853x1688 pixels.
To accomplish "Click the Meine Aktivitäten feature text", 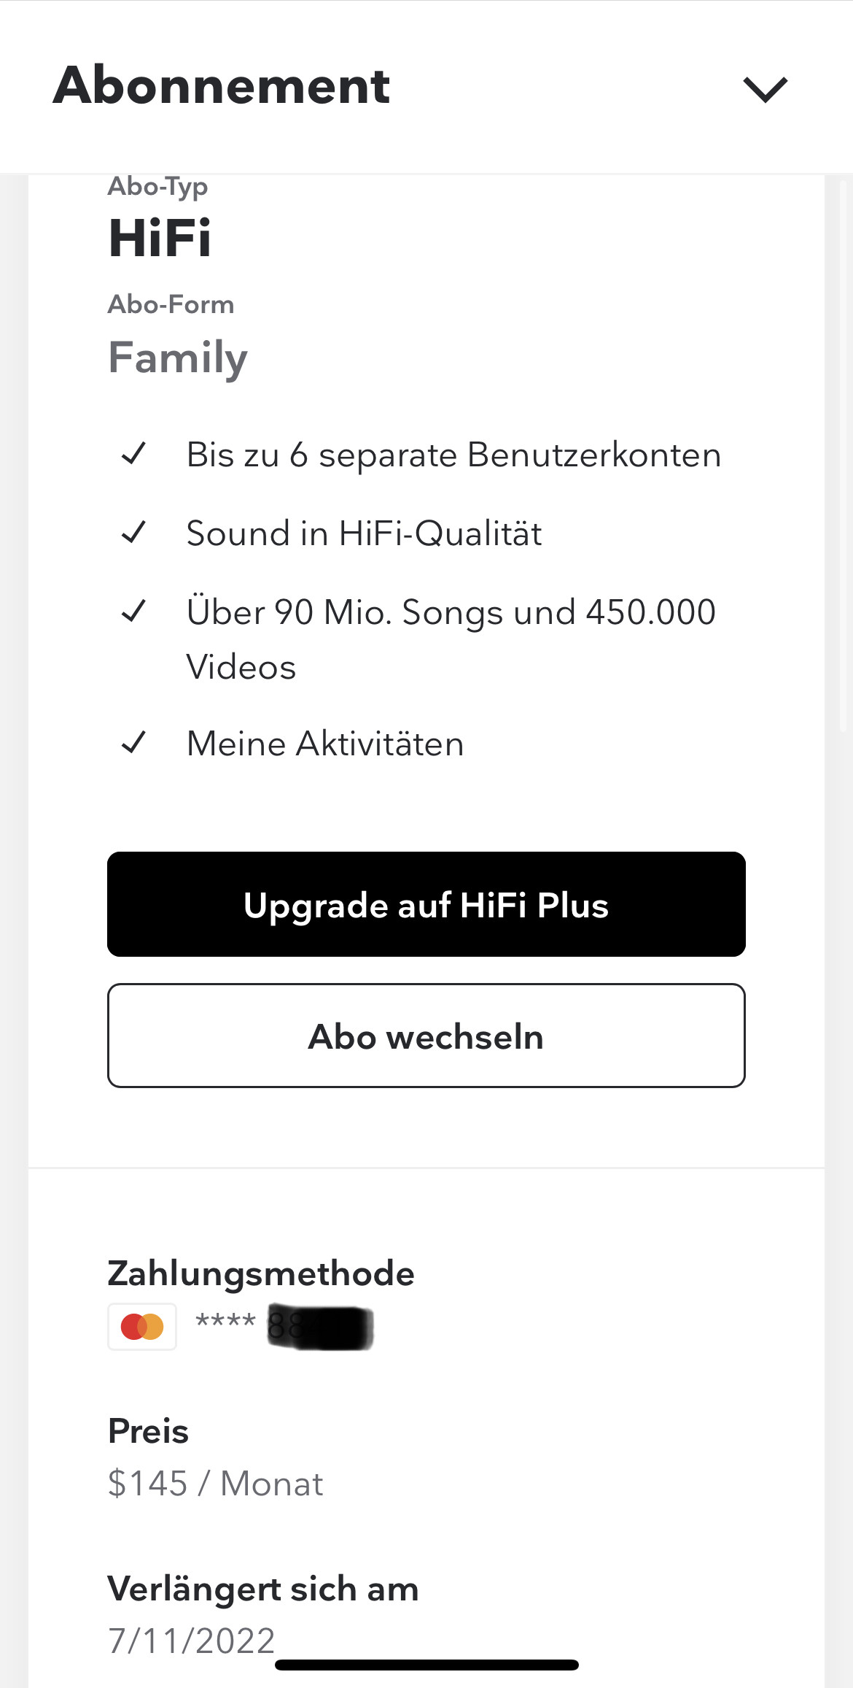I will pos(325,744).
